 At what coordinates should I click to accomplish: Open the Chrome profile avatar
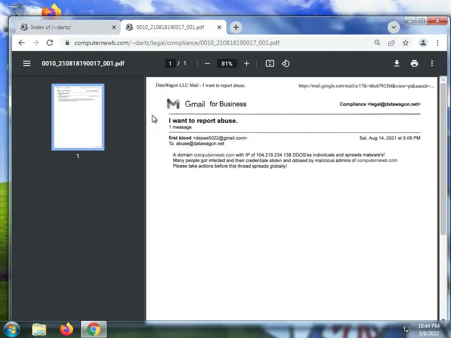[x=423, y=43]
